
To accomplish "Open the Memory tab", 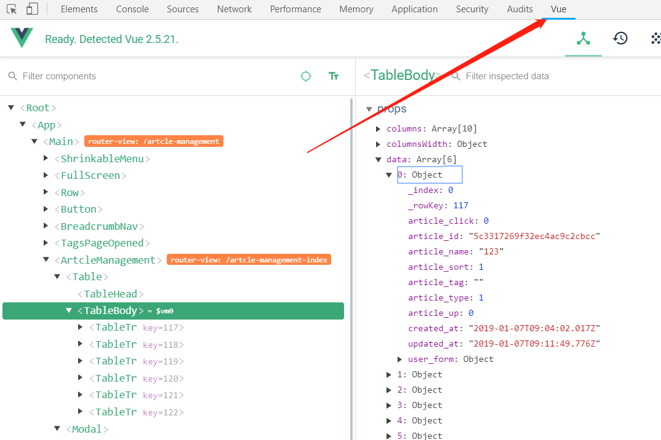I will (x=356, y=9).
